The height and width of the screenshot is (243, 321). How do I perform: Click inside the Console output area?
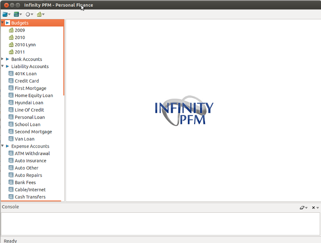pos(160,224)
